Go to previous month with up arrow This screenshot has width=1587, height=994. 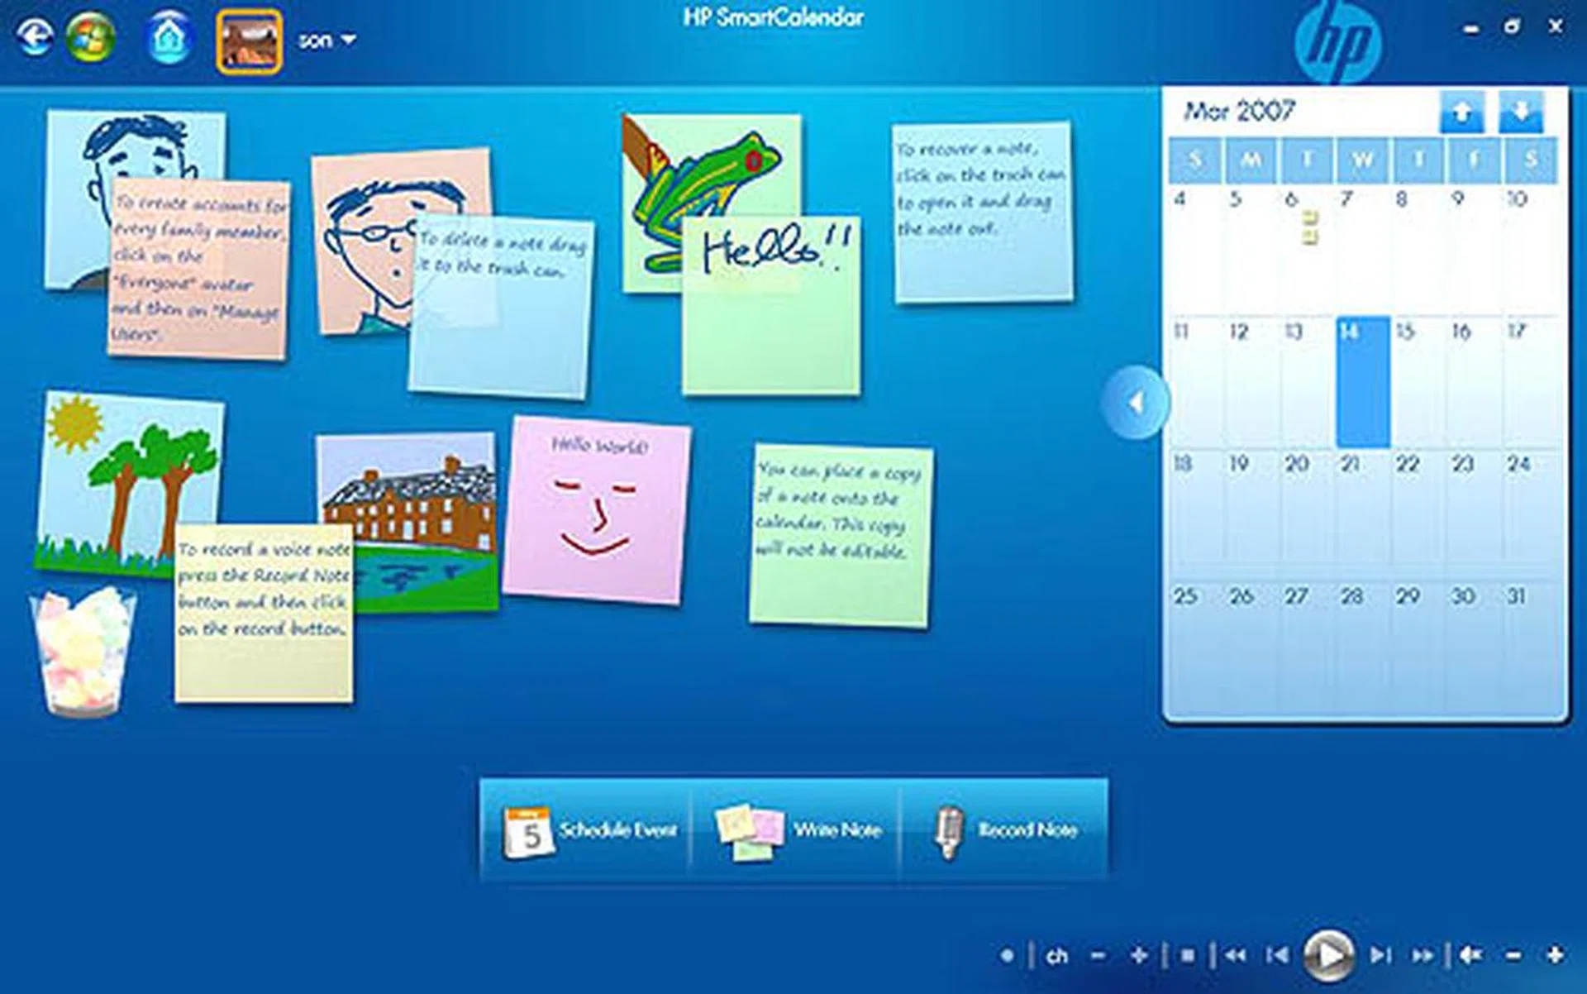pos(1461,112)
